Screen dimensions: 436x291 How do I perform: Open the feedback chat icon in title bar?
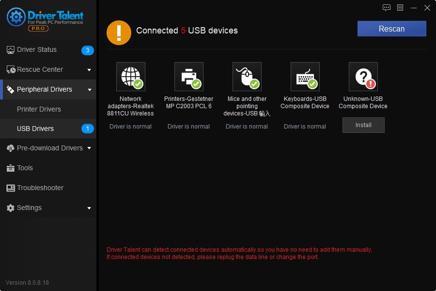[x=386, y=8]
